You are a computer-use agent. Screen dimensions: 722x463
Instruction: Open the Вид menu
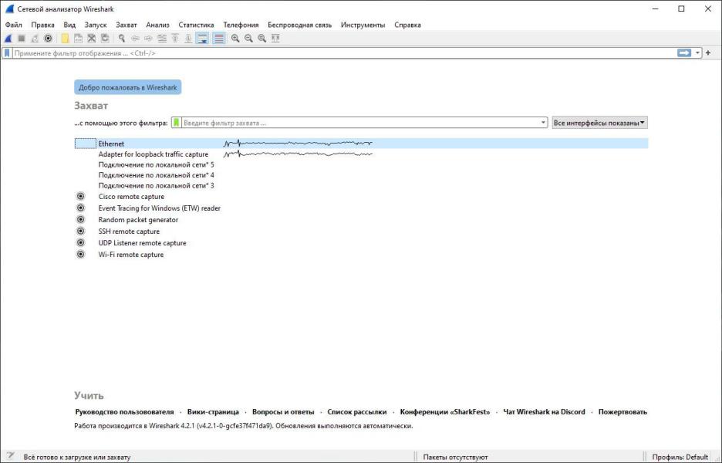click(69, 25)
